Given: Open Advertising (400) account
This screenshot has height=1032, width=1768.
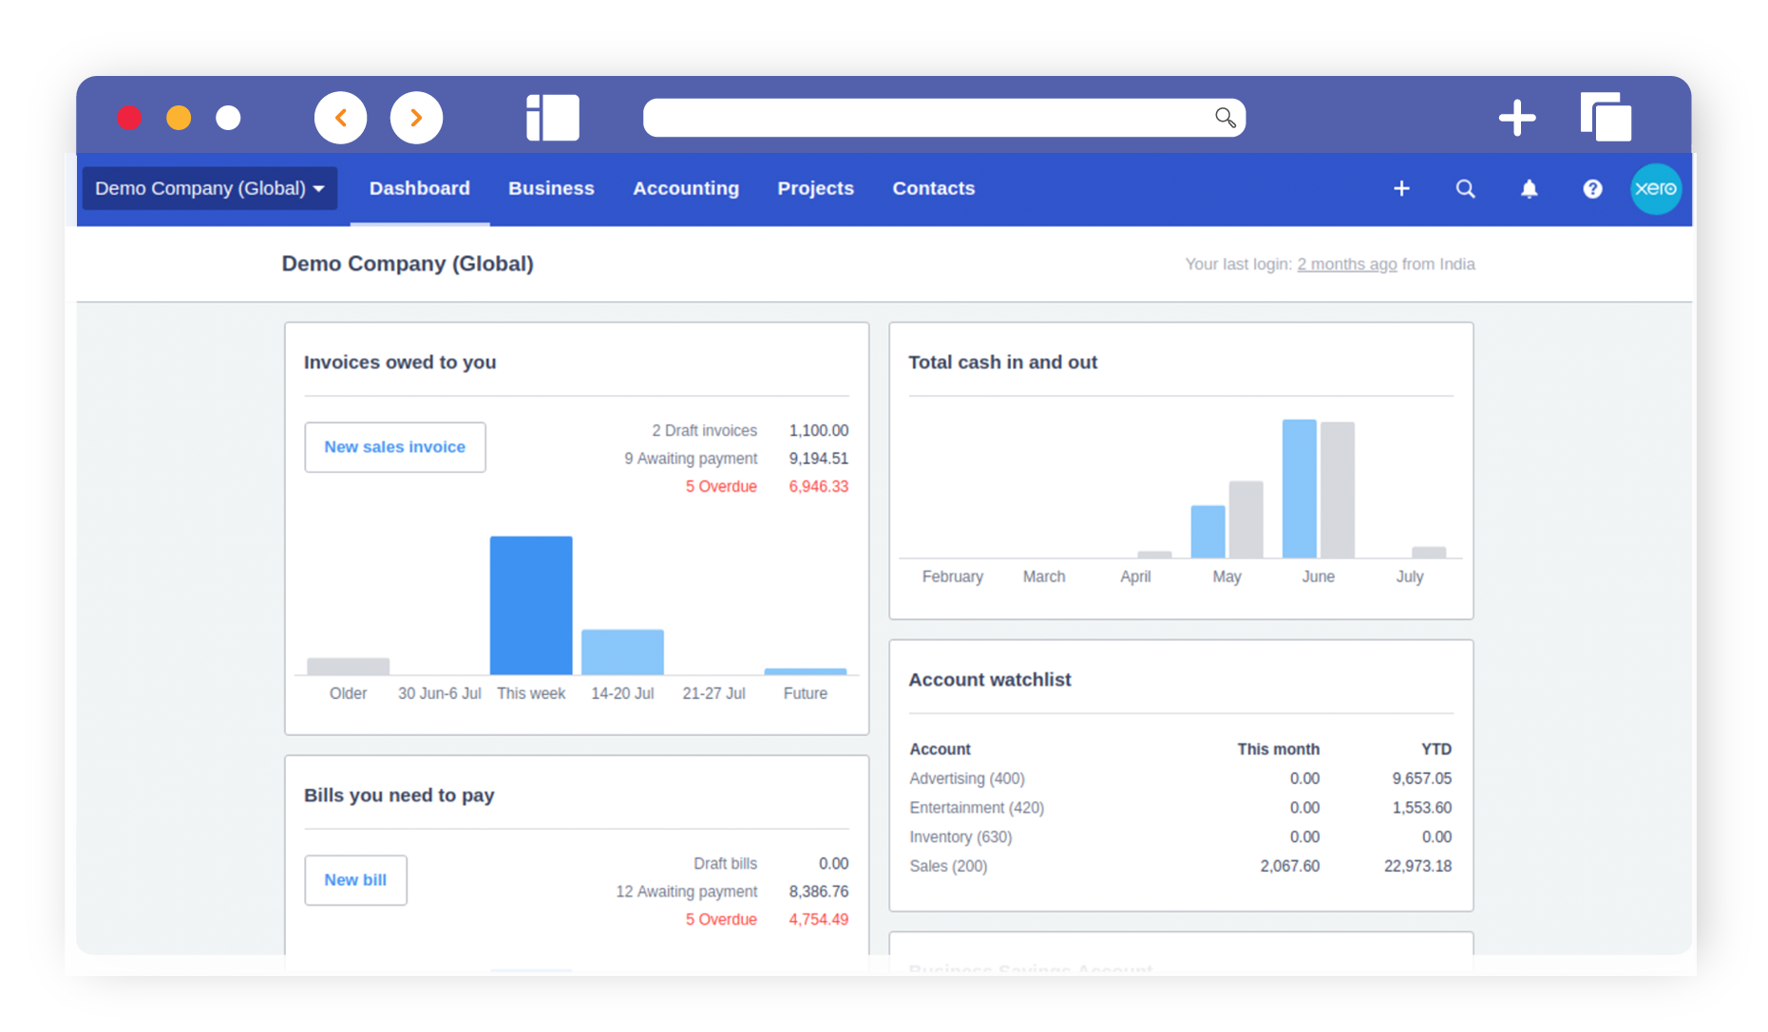Looking at the screenshot, I should [967, 779].
